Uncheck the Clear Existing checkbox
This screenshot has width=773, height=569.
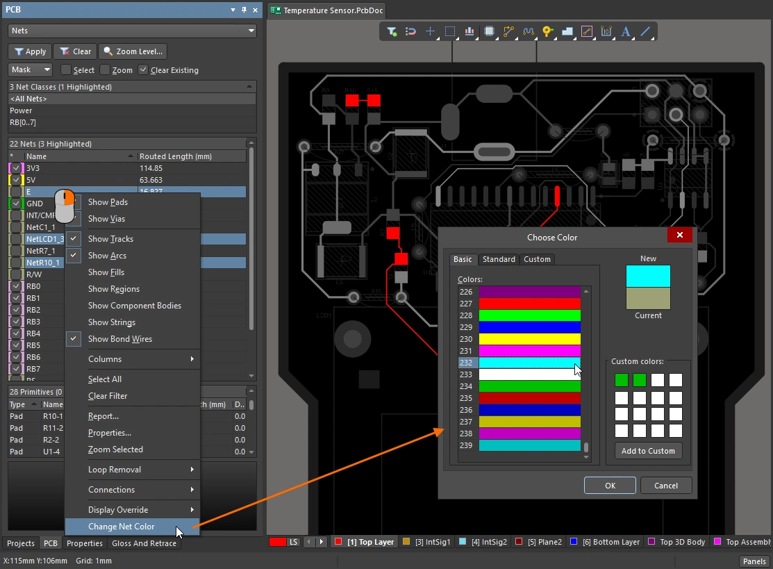point(143,70)
